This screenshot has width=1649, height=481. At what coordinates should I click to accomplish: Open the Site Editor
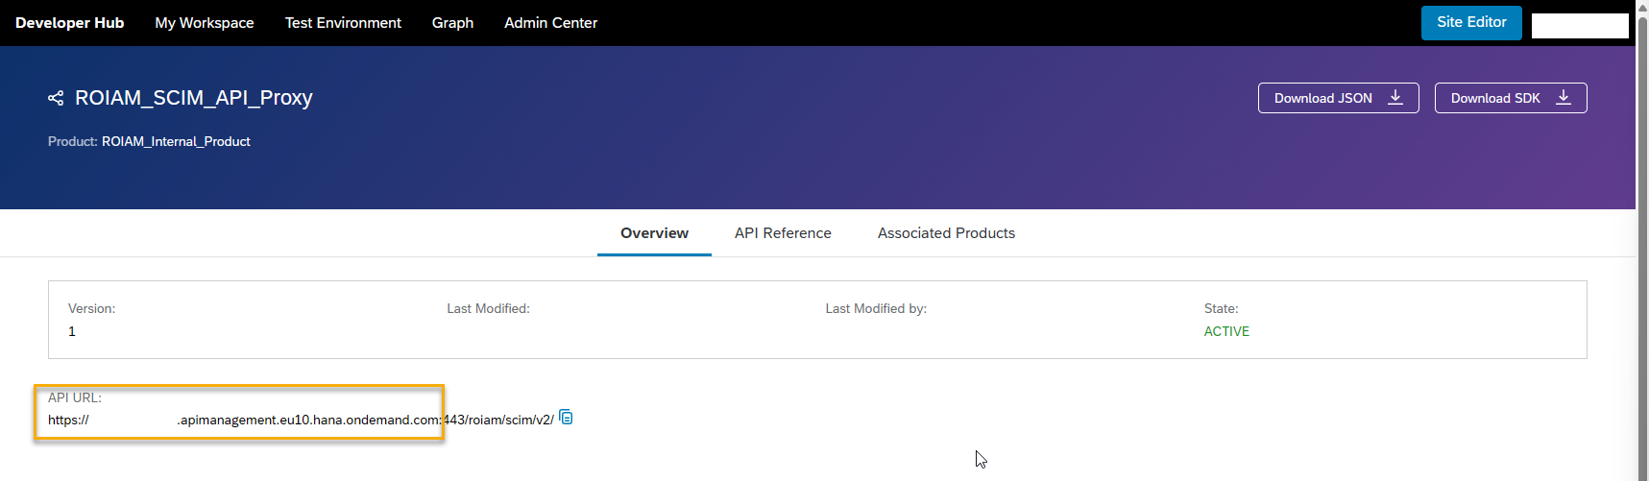point(1471,22)
